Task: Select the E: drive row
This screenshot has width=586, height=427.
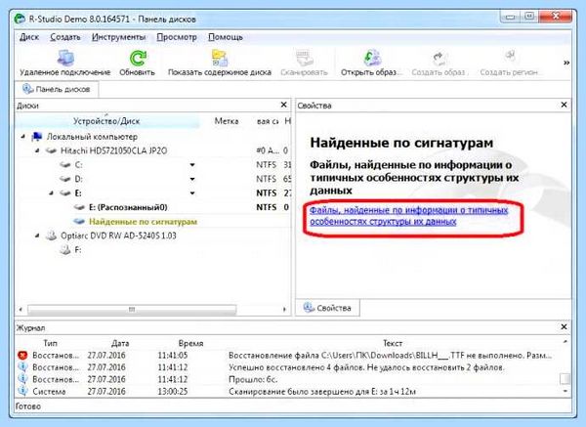Action: pos(153,193)
